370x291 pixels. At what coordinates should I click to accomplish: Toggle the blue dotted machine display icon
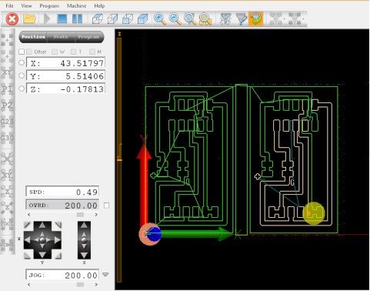click(226, 18)
